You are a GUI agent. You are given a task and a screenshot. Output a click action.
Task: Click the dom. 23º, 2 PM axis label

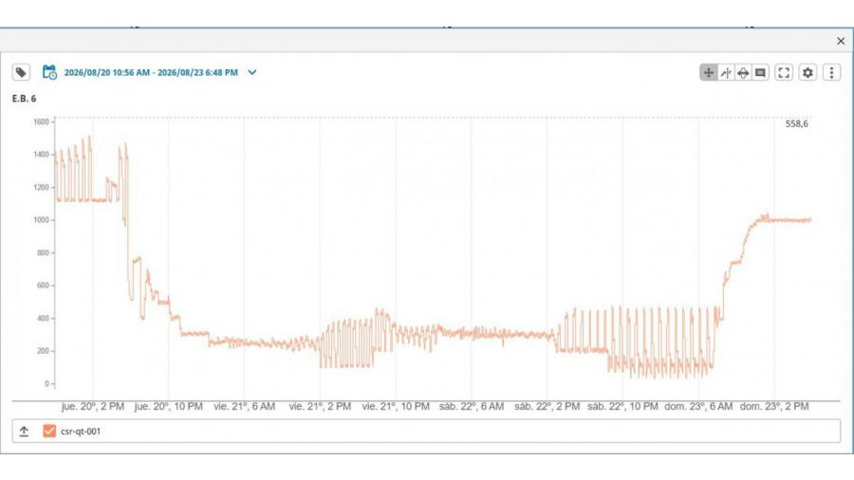point(774,407)
